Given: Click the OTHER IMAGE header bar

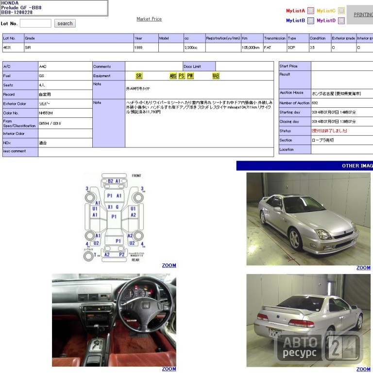Looking at the screenshot, I should click(x=305, y=166).
